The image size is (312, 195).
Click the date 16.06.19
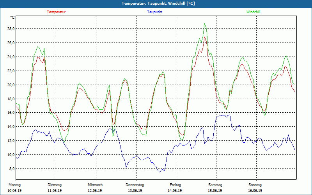coord(255,191)
